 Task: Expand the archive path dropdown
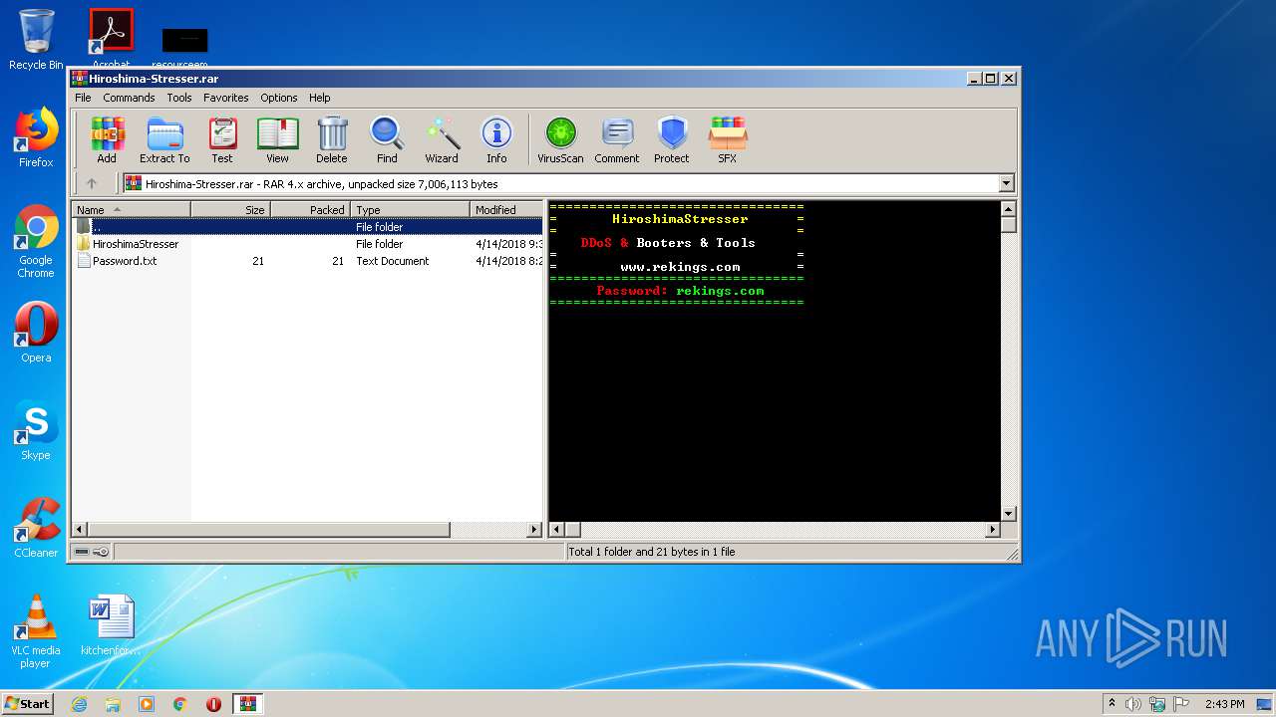click(1006, 183)
